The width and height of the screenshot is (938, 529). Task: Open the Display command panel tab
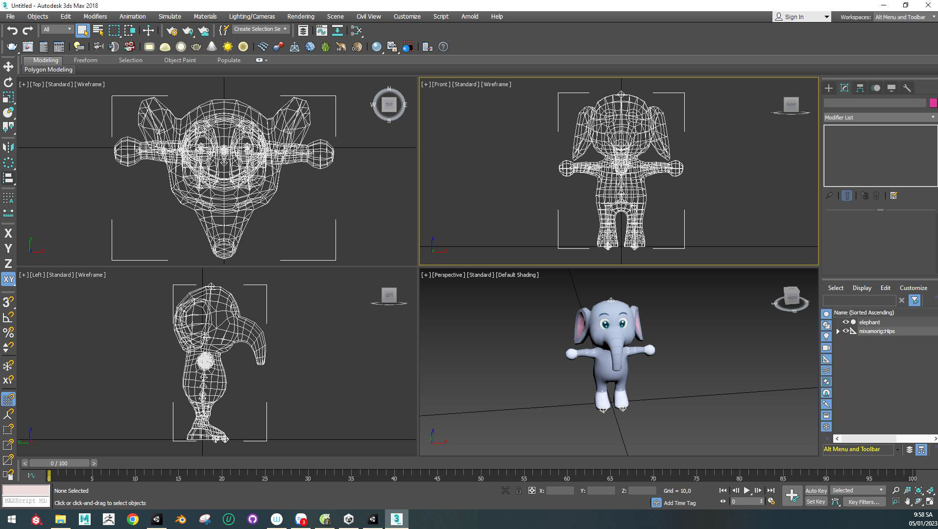891,88
